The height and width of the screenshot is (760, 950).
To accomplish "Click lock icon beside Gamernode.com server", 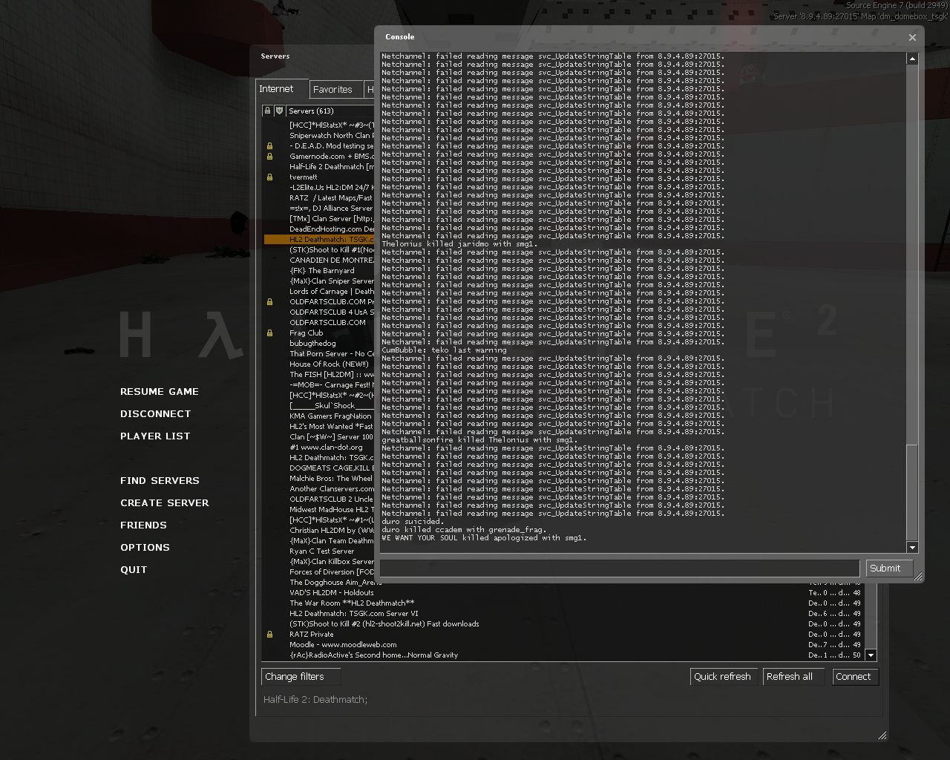I will click(x=269, y=157).
